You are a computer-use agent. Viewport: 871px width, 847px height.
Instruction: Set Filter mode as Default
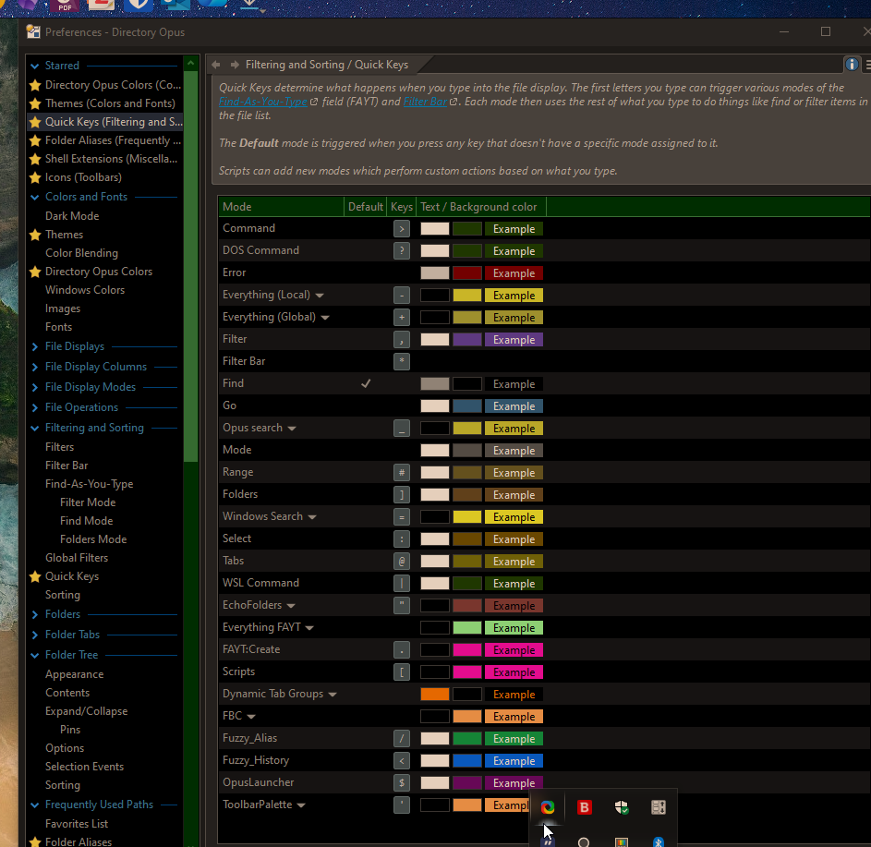pos(366,339)
